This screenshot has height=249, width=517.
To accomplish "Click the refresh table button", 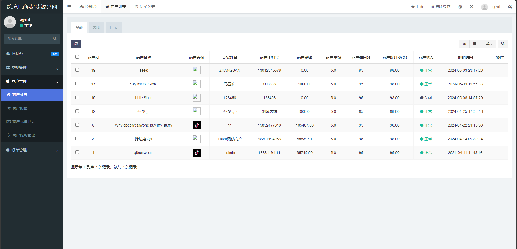I will point(76,44).
